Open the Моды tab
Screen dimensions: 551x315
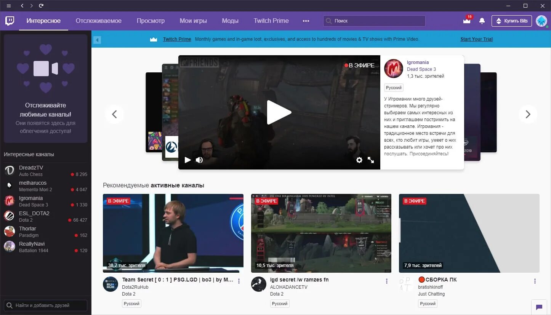[x=230, y=21]
